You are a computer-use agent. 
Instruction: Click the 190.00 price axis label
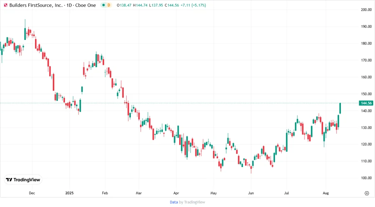click(366, 27)
